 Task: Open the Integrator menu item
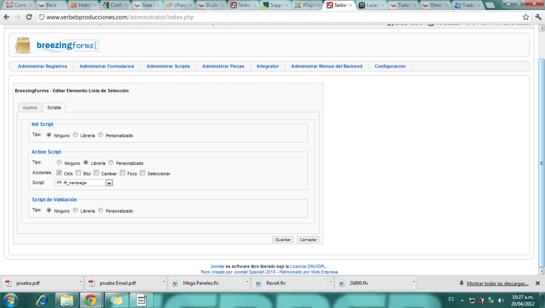click(268, 66)
